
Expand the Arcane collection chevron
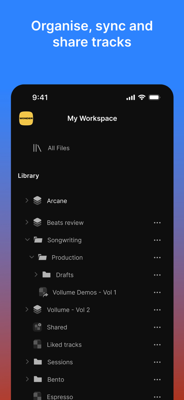(x=27, y=201)
